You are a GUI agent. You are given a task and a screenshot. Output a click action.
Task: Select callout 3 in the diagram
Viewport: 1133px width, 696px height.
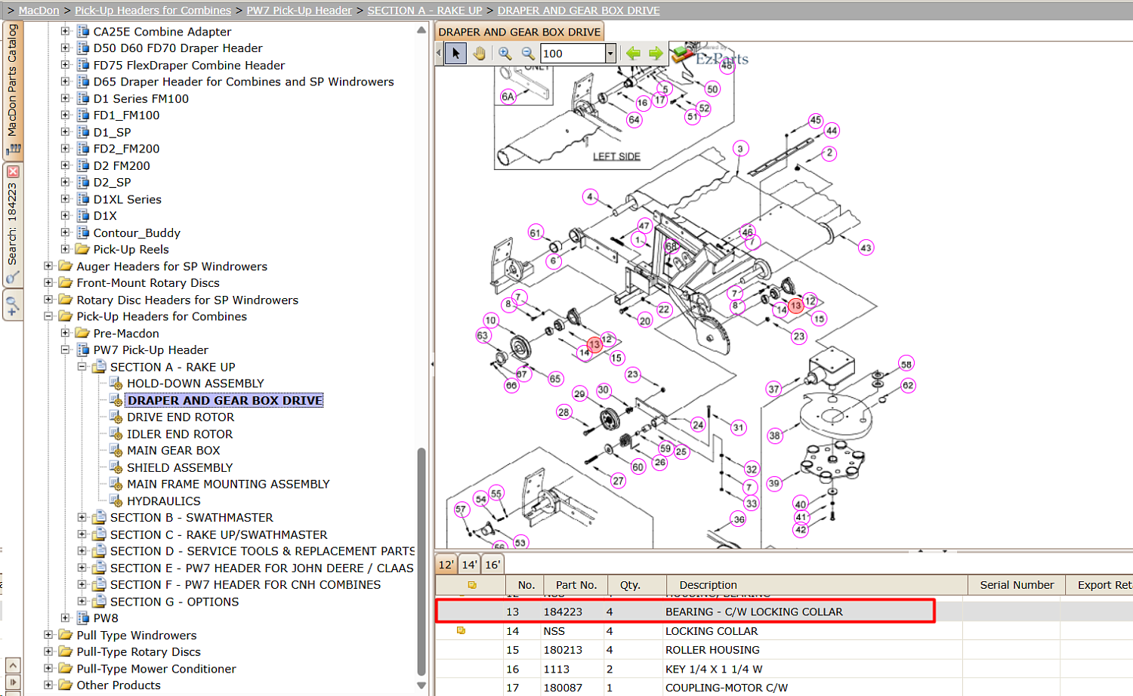[x=740, y=149]
